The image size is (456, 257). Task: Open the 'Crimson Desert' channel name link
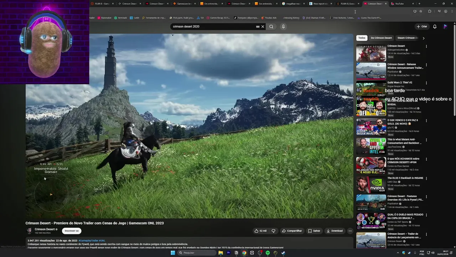coord(45,230)
